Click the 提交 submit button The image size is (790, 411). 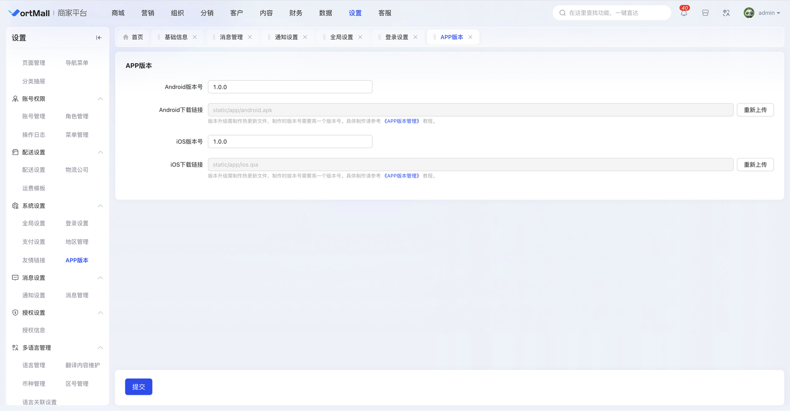139,387
